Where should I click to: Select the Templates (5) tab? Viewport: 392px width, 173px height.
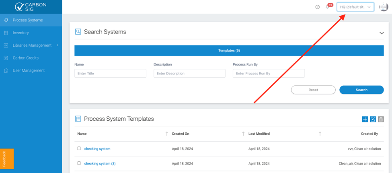pyautogui.click(x=229, y=51)
